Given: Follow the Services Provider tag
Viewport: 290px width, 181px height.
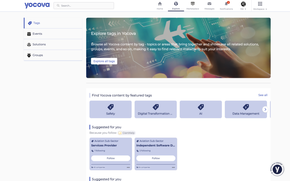Looking at the screenshot, I should 111,158.
